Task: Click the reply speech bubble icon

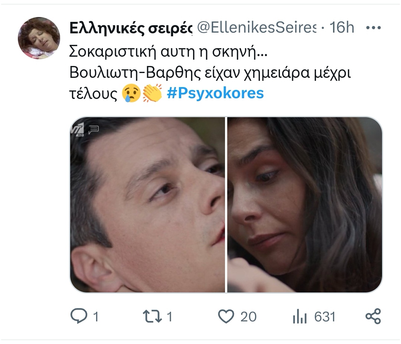Action: (x=79, y=316)
